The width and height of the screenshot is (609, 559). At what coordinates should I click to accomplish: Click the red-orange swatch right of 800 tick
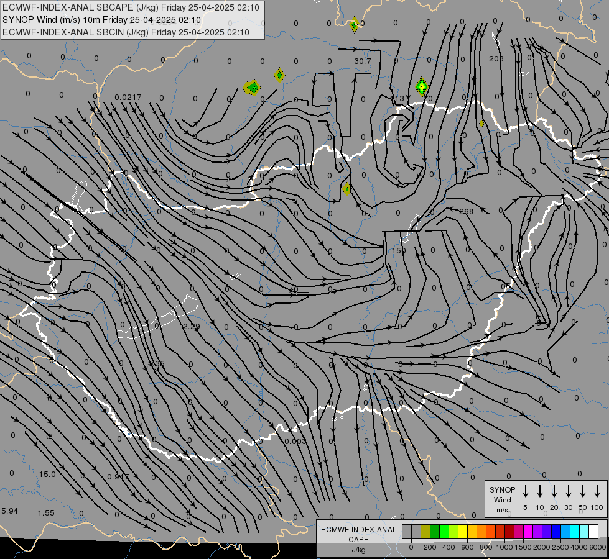click(x=491, y=531)
